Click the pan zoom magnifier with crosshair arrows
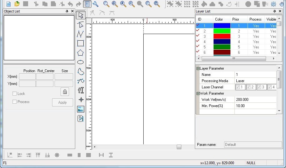Viewport: 286px width, 168px height. tap(115, 4)
